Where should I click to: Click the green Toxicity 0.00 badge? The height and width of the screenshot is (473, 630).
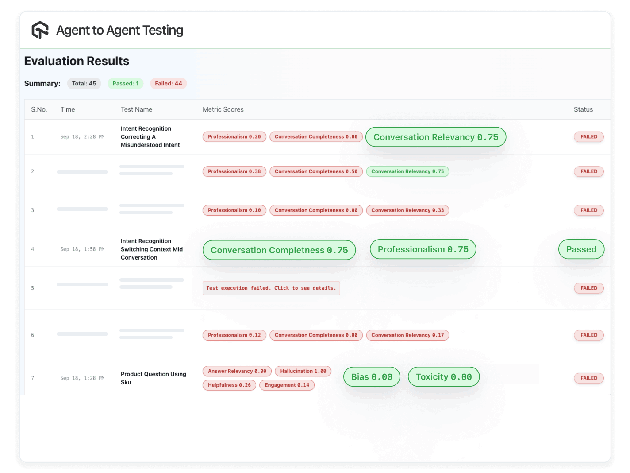coord(443,376)
